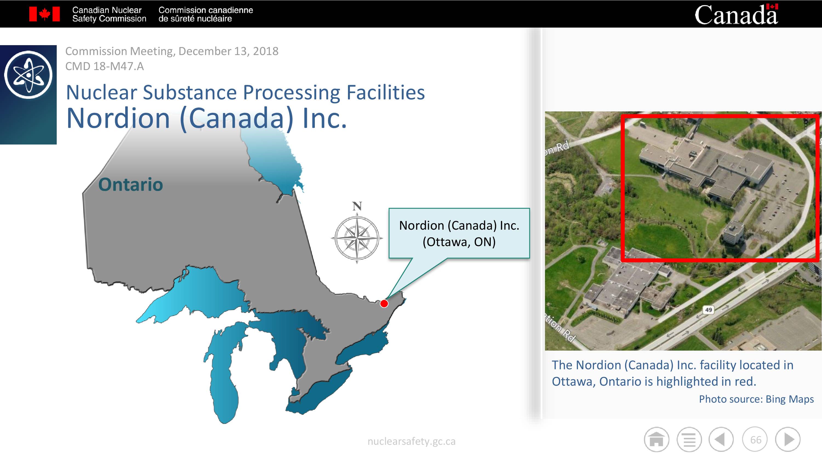This screenshot has height=462, width=822.
Task: Click the facility photo caption text
Action: (672, 373)
